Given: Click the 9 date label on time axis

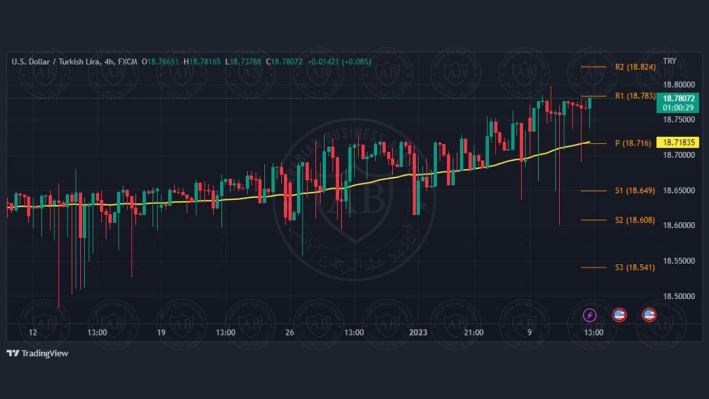Looking at the screenshot, I should (x=529, y=332).
